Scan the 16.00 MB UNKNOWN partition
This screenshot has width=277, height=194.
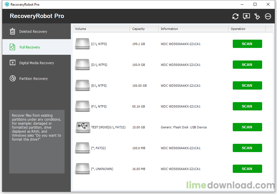247,169
